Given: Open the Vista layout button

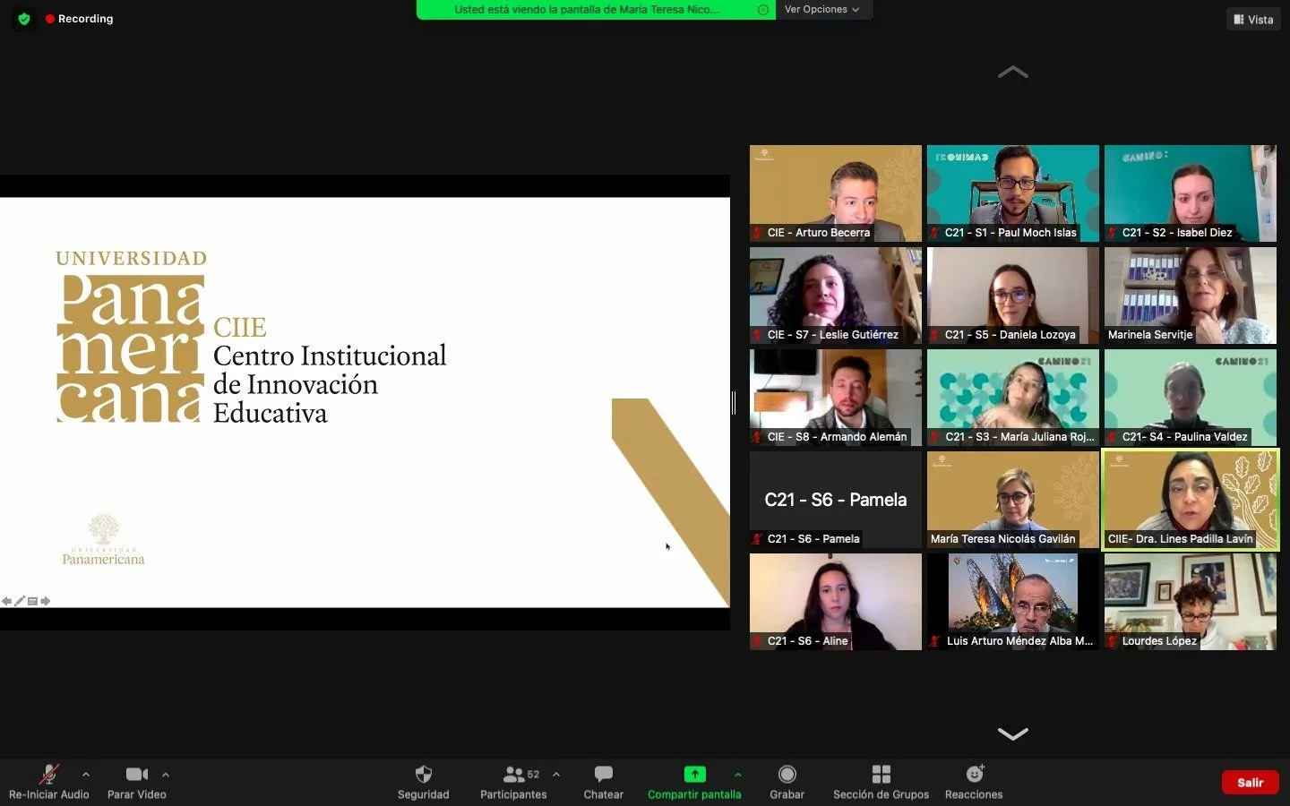Looking at the screenshot, I should tap(1253, 19).
